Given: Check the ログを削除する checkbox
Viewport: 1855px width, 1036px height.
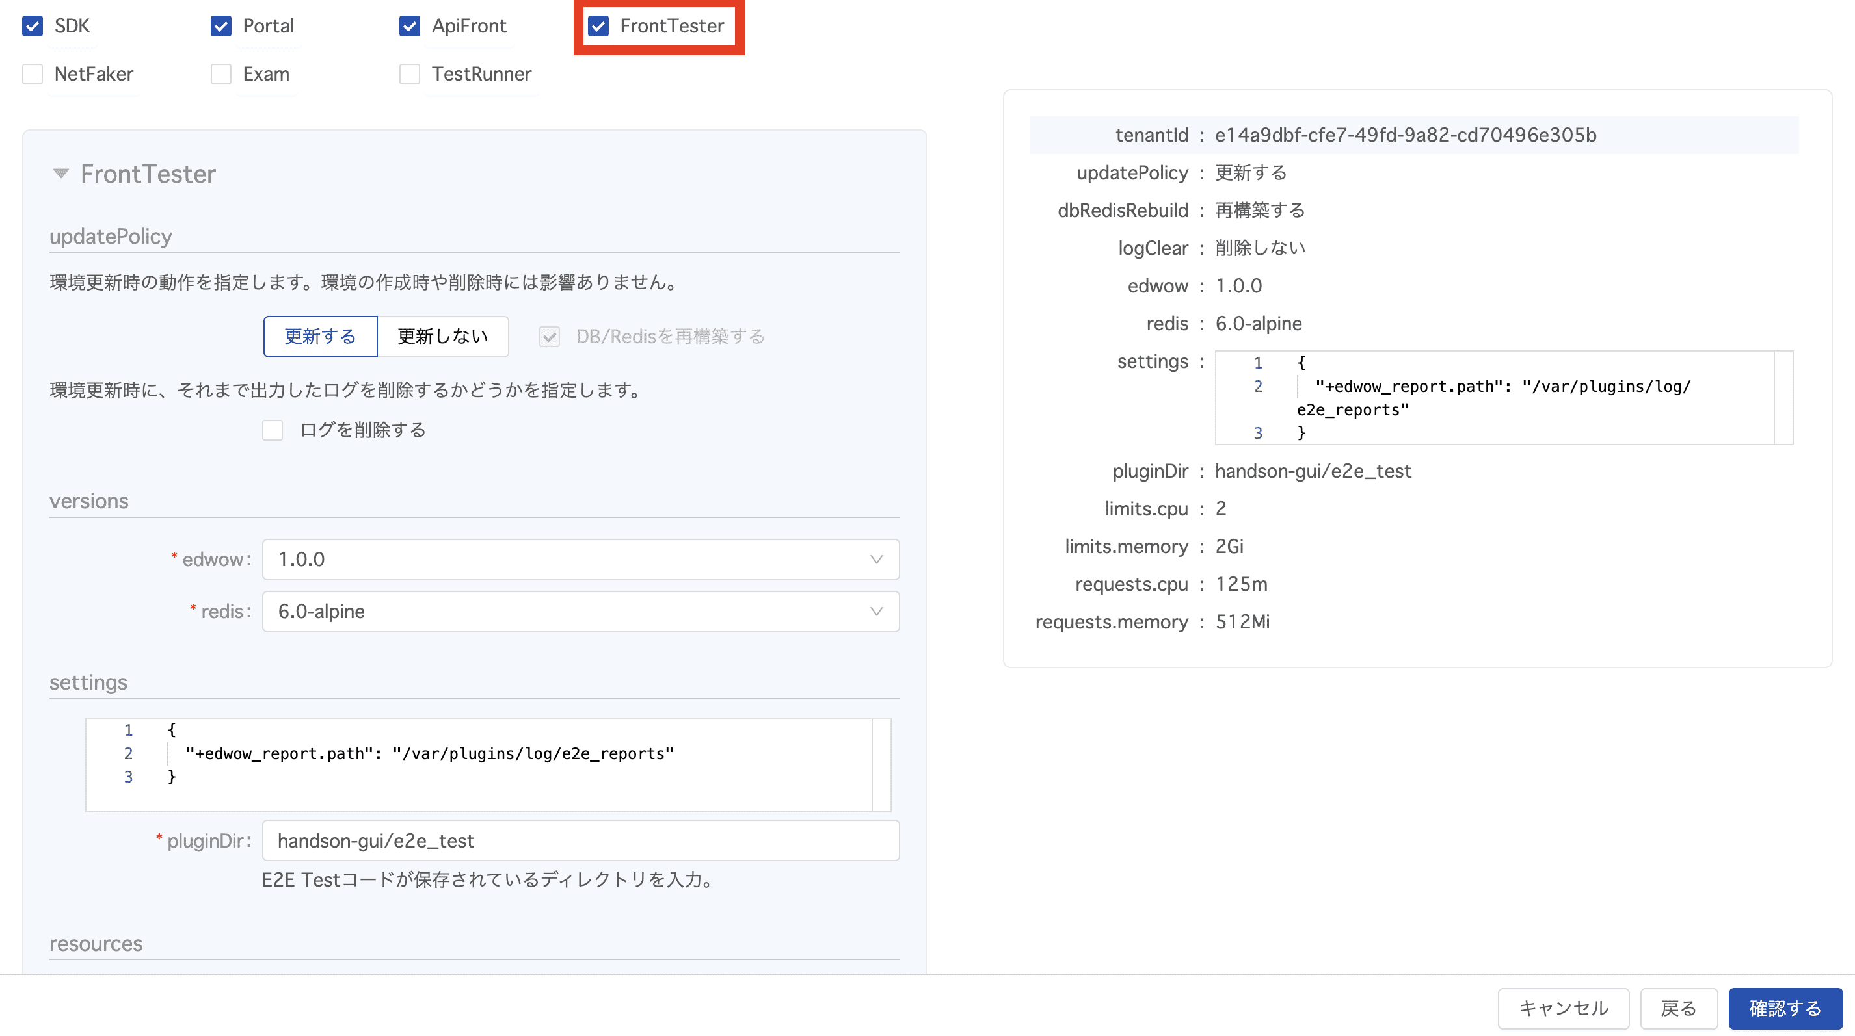Looking at the screenshot, I should (272, 430).
